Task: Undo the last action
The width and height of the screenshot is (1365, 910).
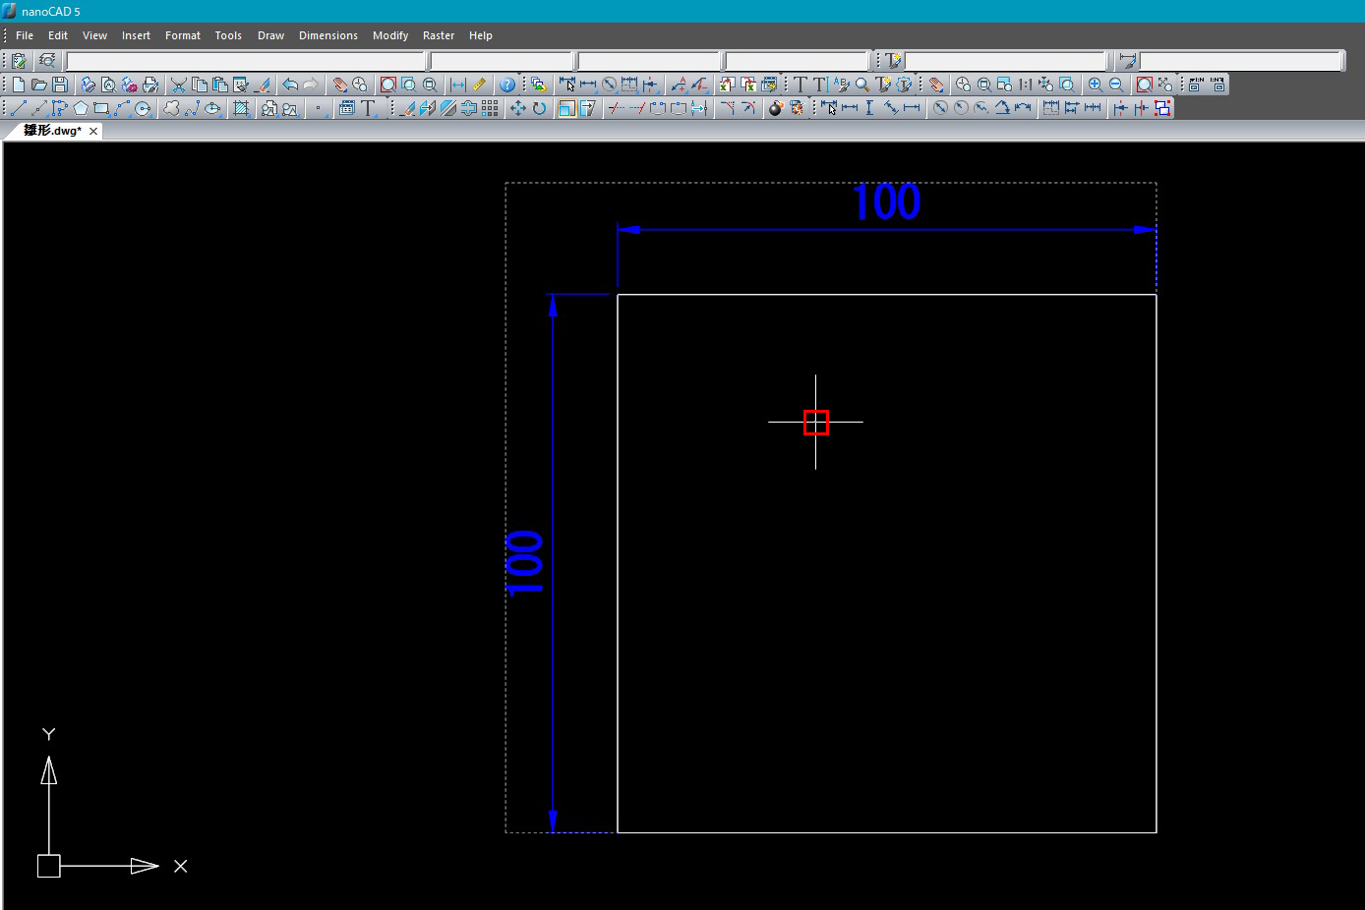Action: (x=289, y=85)
